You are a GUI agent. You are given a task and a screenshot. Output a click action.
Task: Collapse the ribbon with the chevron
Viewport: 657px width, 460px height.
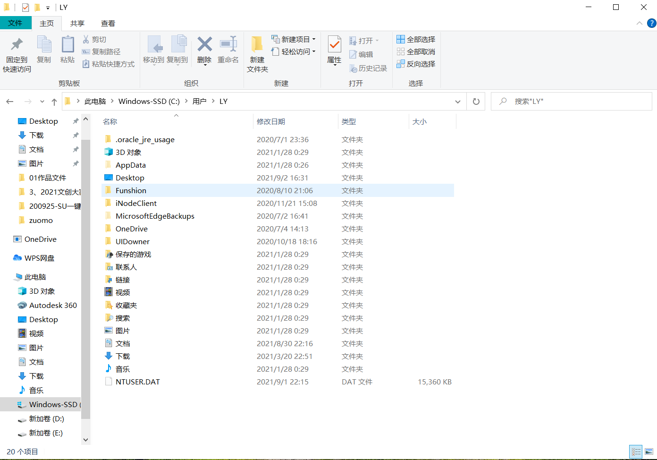click(639, 23)
